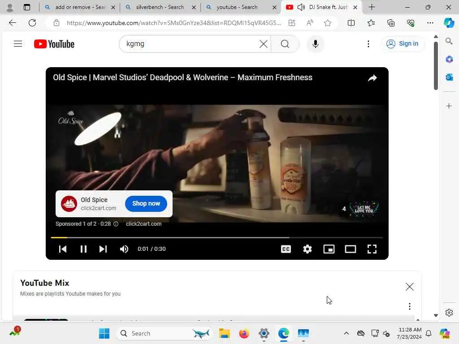Go to the YouTube home logo

pyautogui.click(x=54, y=44)
